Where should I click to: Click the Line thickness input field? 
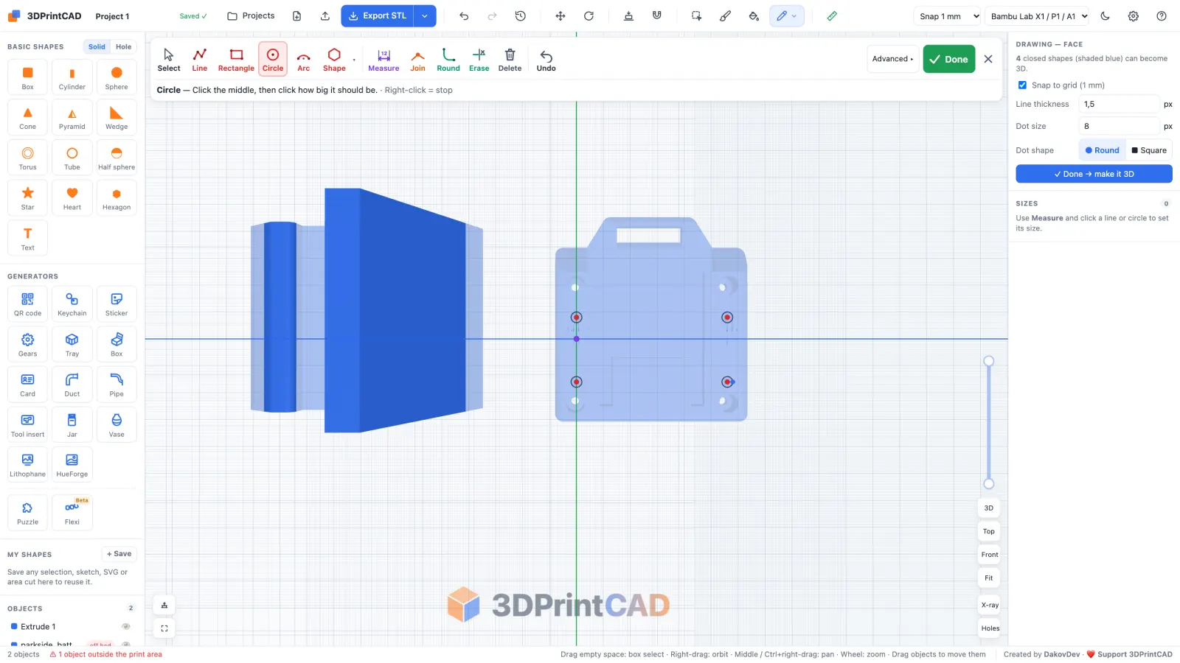(1119, 104)
